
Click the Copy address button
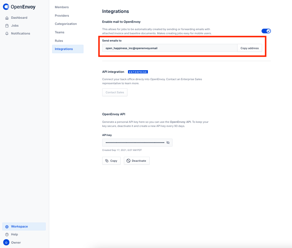point(250,48)
